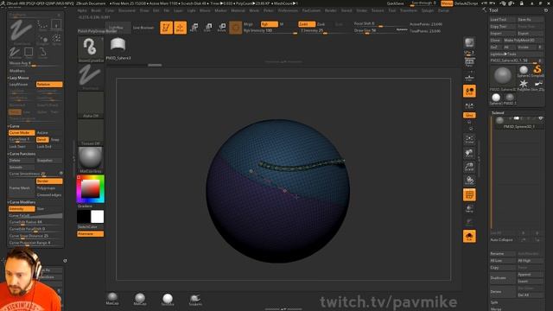This screenshot has height=311, width=553.
Task: Toggle the Zadd button
Action: [307, 24]
